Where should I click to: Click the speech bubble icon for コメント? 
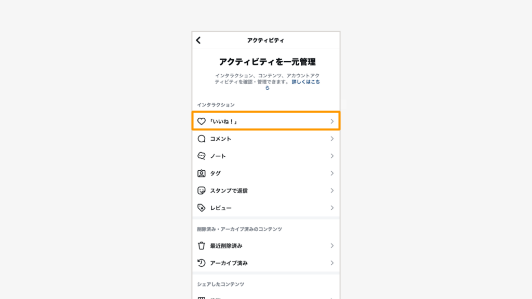click(x=202, y=139)
